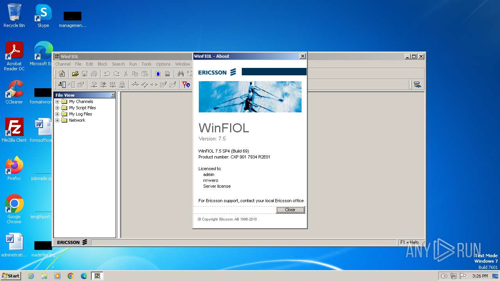The image size is (500, 281).
Task: Open Internet Explorer from taskbar
Action: coord(31,276)
